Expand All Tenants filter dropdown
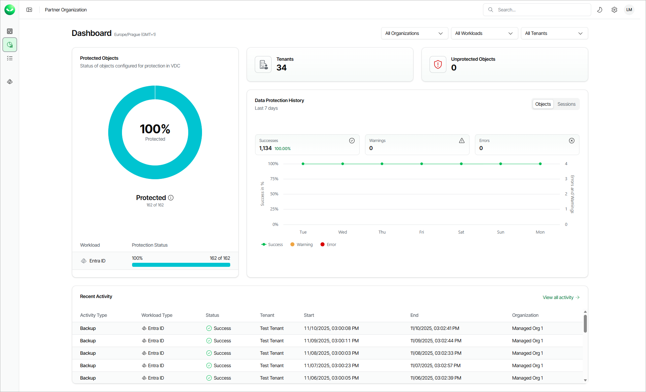The image size is (646, 392). click(554, 33)
